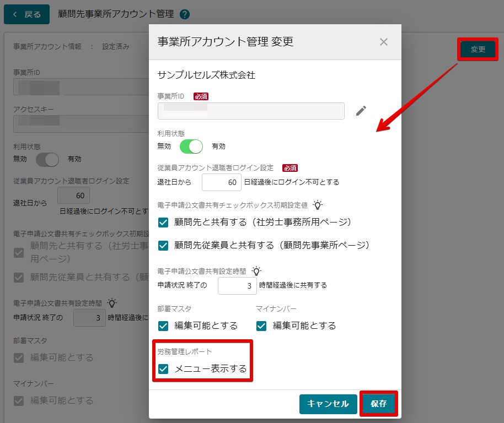Viewport: 504px width, 423px height.
Task: Click background 退社日から field showing 60
Action: coord(73,195)
